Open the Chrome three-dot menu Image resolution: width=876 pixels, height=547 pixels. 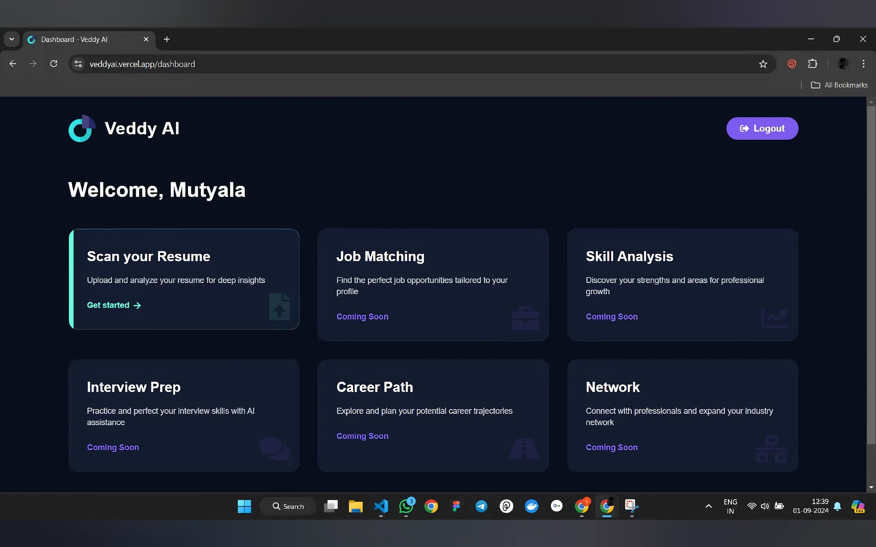[x=863, y=64]
